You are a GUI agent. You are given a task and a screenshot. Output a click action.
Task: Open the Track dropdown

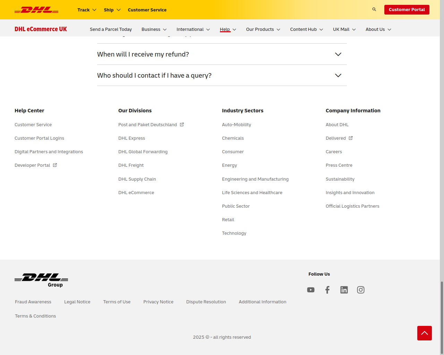pos(87,10)
